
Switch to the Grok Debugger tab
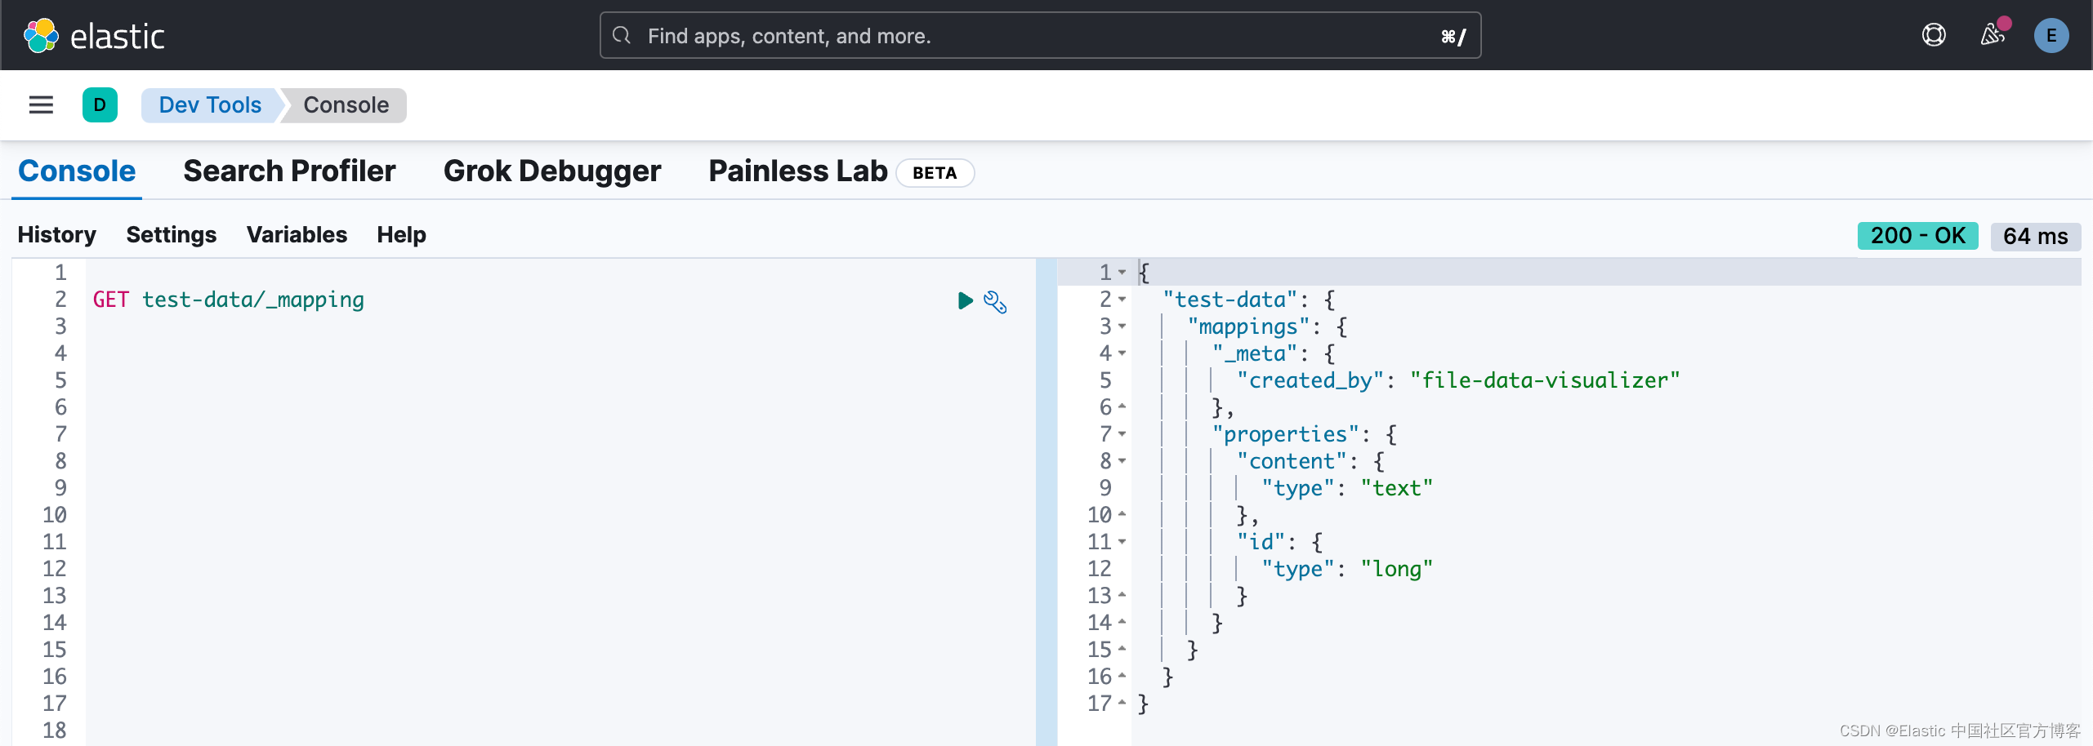coord(551,171)
